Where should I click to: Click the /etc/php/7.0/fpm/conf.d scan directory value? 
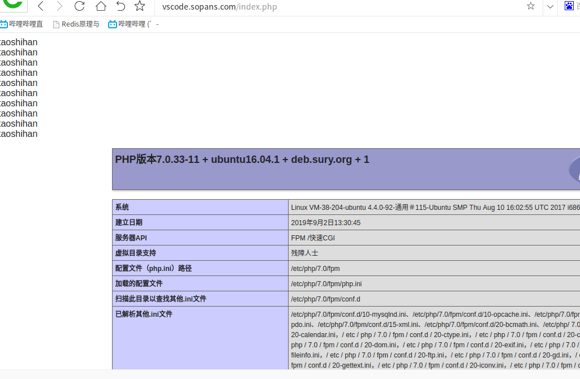[325, 299]
